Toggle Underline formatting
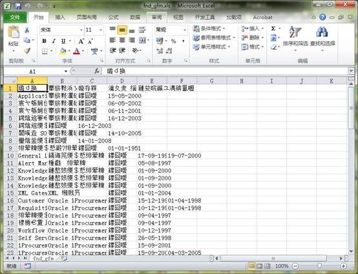This screenshot has height=274, width=358. pos(63,41)
